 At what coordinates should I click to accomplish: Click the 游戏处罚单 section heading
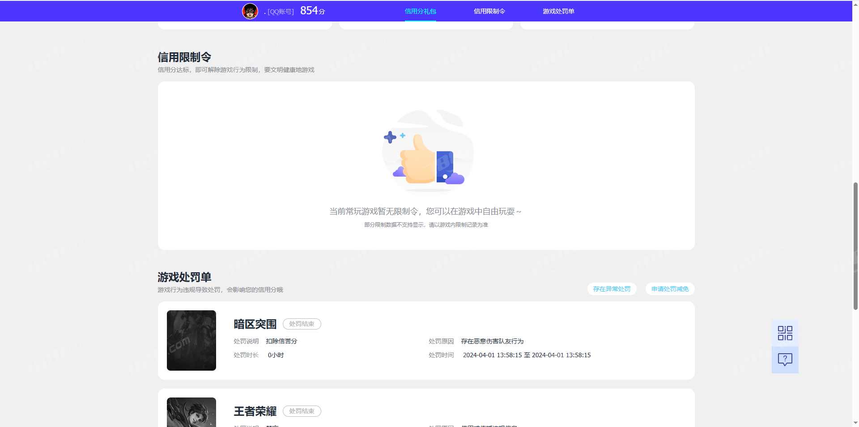(x=184, y=277)
